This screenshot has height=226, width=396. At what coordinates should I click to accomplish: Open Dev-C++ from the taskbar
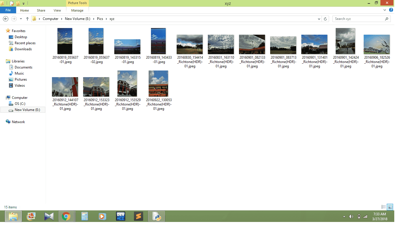[x=120, y=216]
